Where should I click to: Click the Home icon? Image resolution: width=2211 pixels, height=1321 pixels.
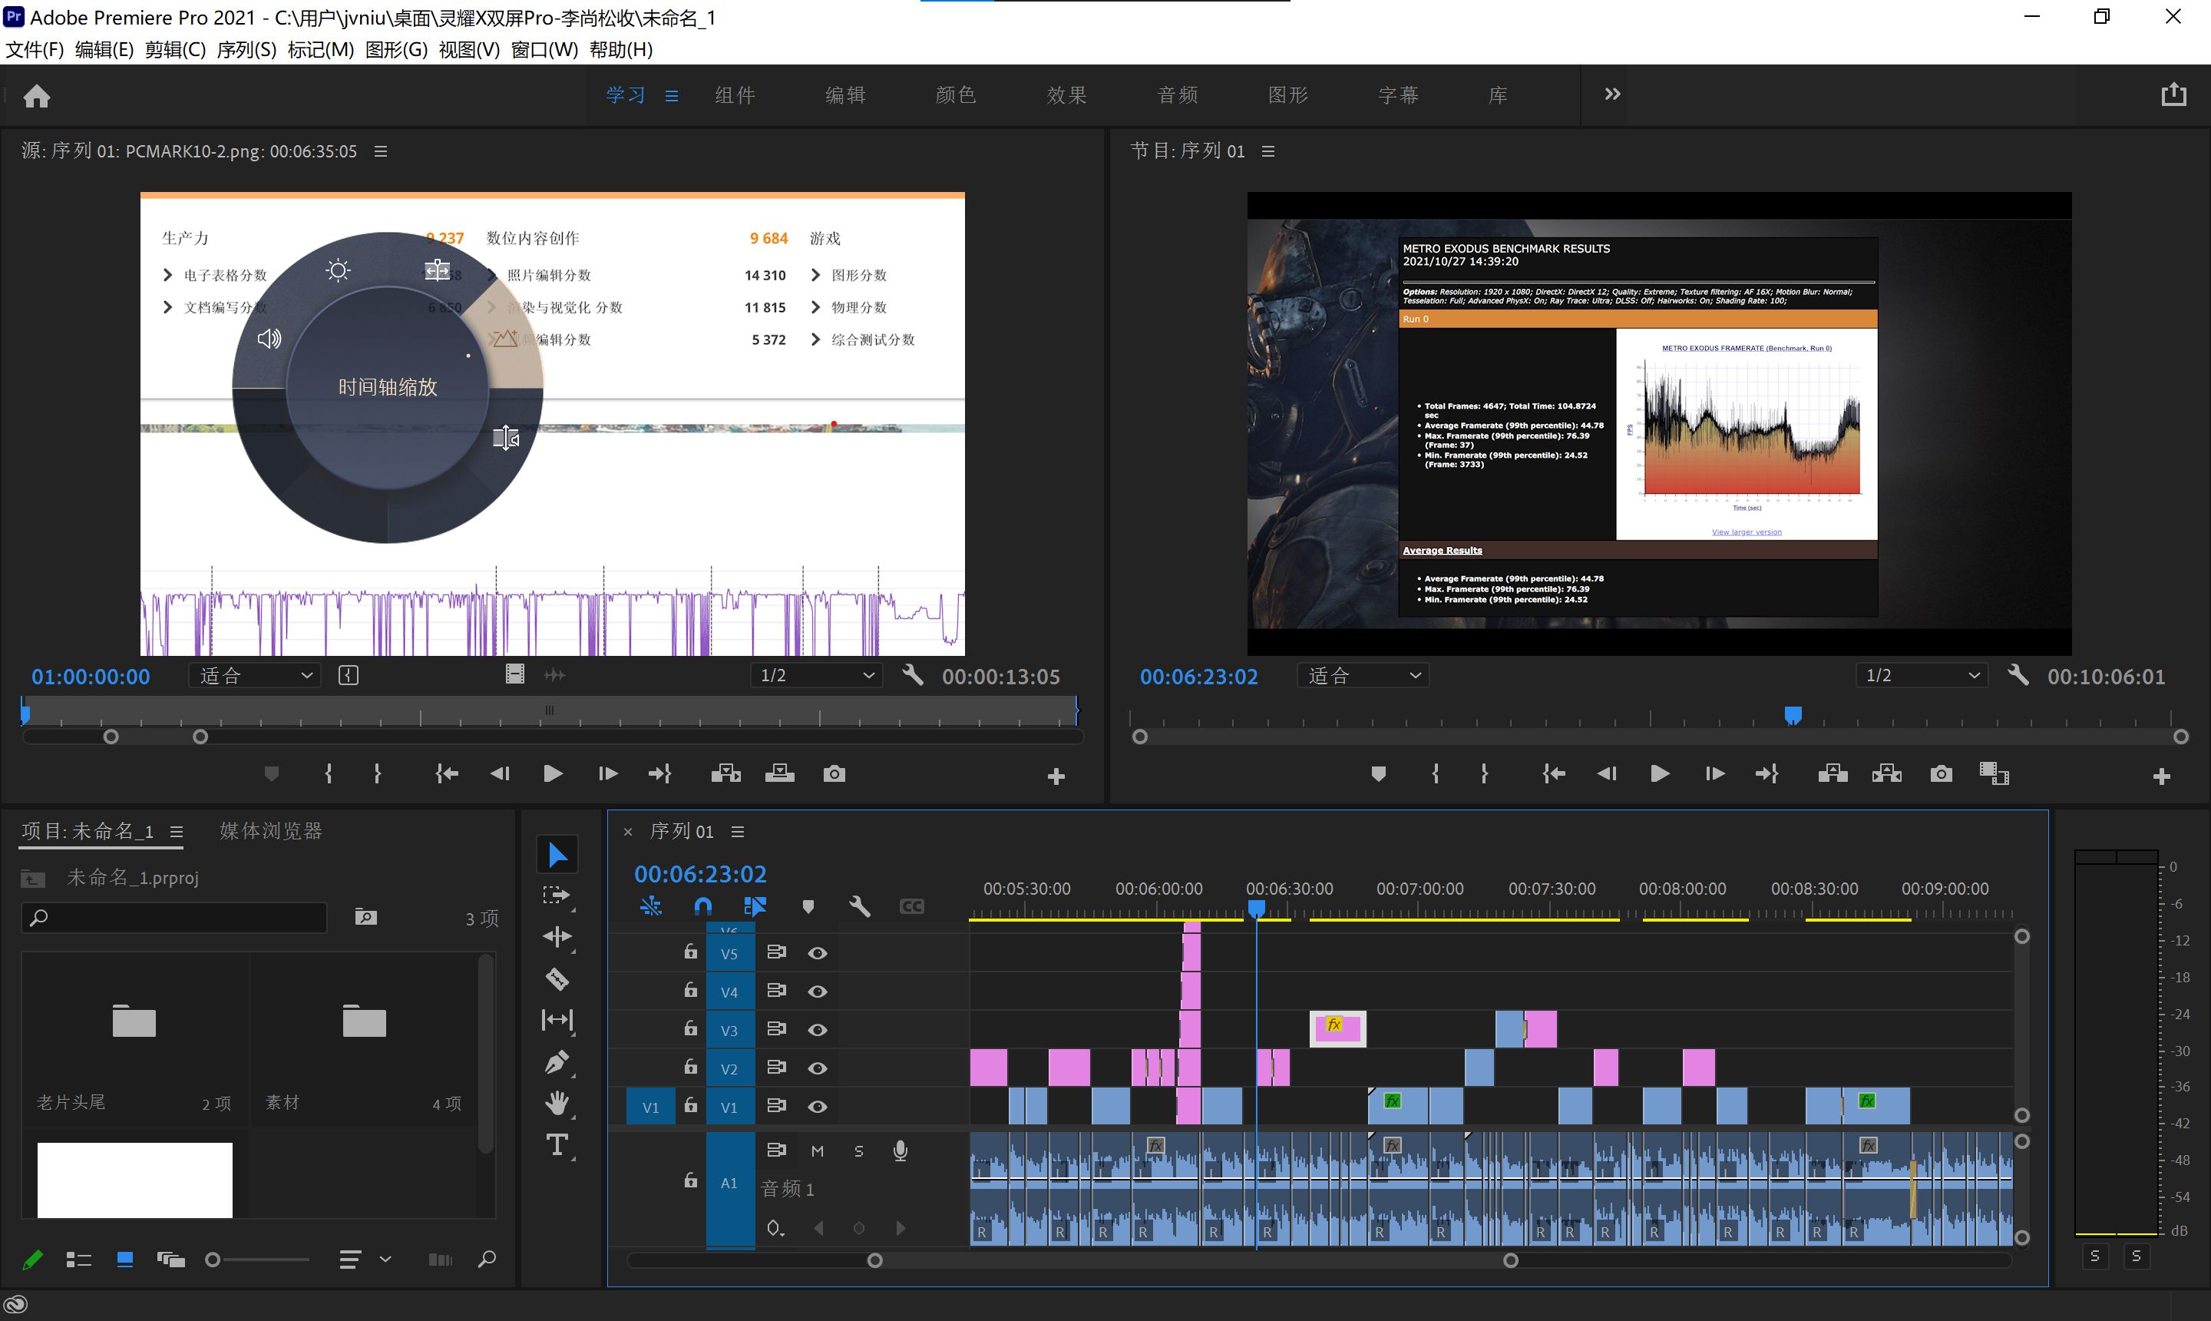click(x=37, y=95)
